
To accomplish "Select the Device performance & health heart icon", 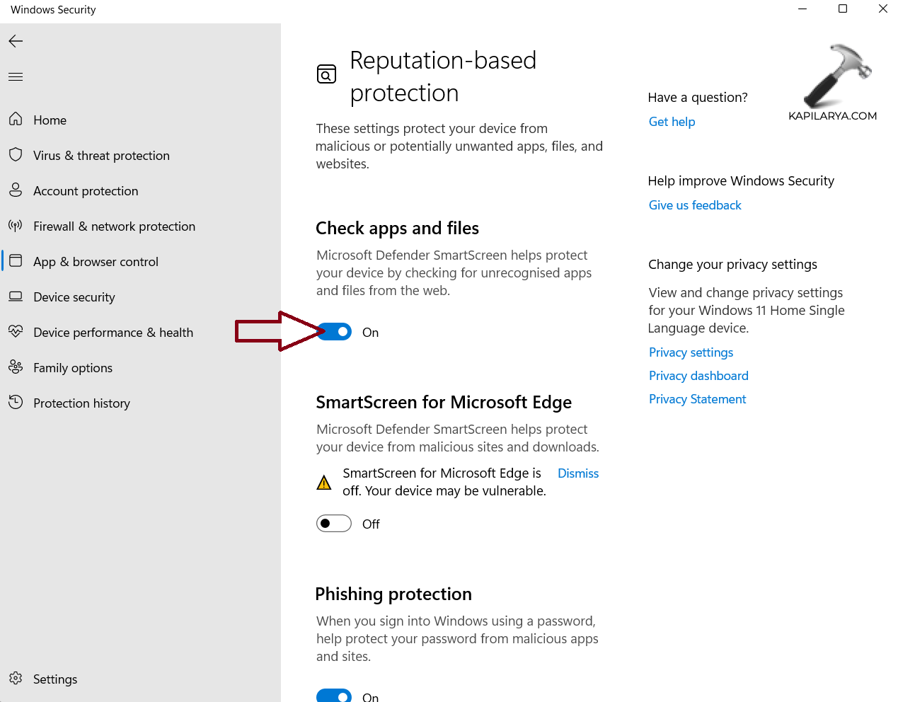I will click(x=16, y=332).
